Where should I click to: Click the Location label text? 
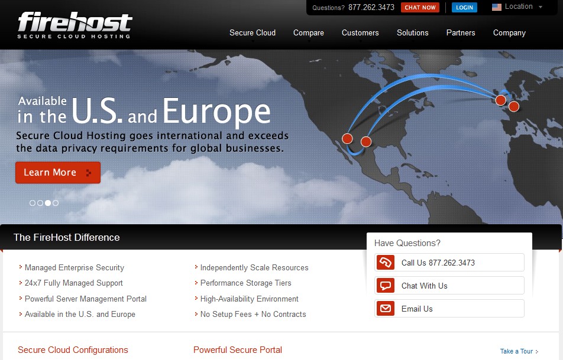click(519, 7)
